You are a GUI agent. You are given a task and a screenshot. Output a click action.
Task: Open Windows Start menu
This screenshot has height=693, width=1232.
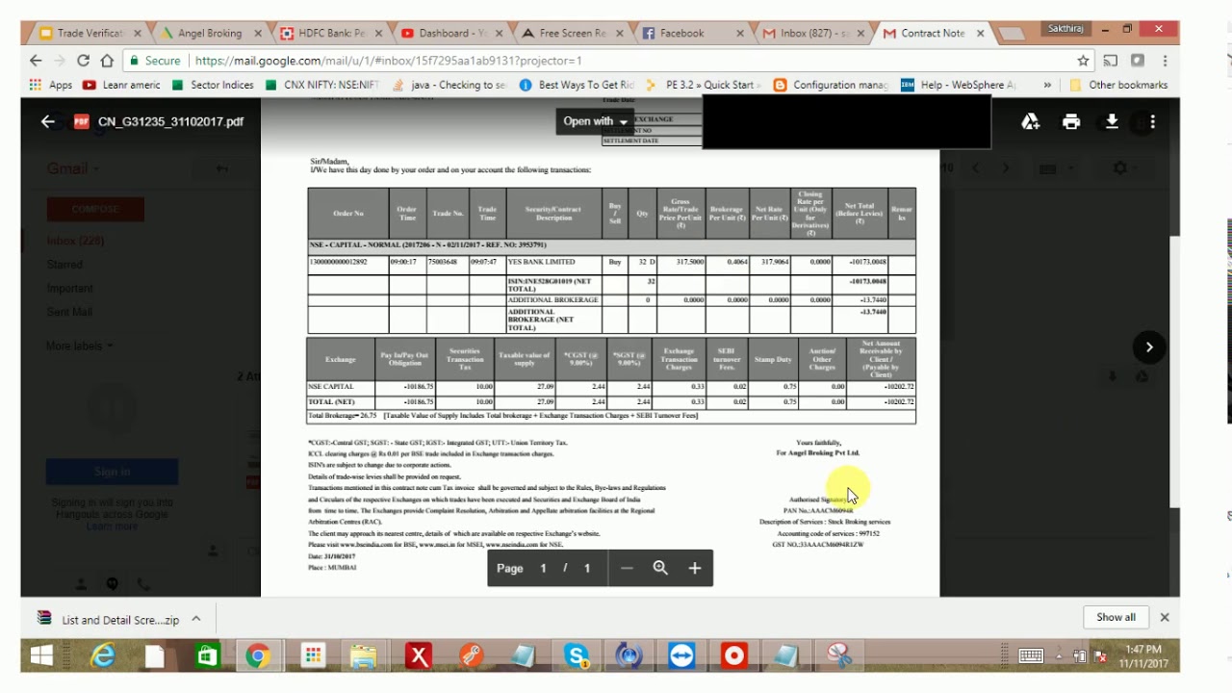41,655
